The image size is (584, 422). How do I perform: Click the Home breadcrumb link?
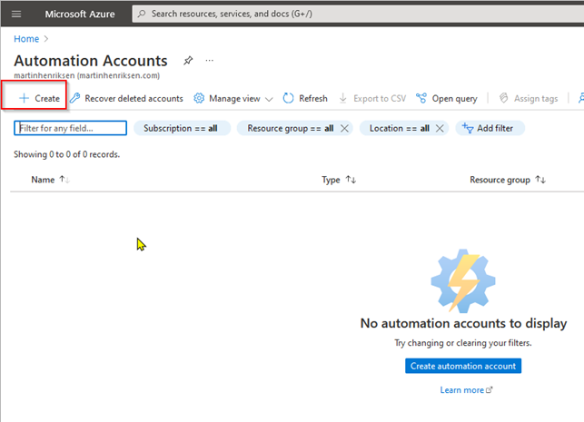point(25,38)
